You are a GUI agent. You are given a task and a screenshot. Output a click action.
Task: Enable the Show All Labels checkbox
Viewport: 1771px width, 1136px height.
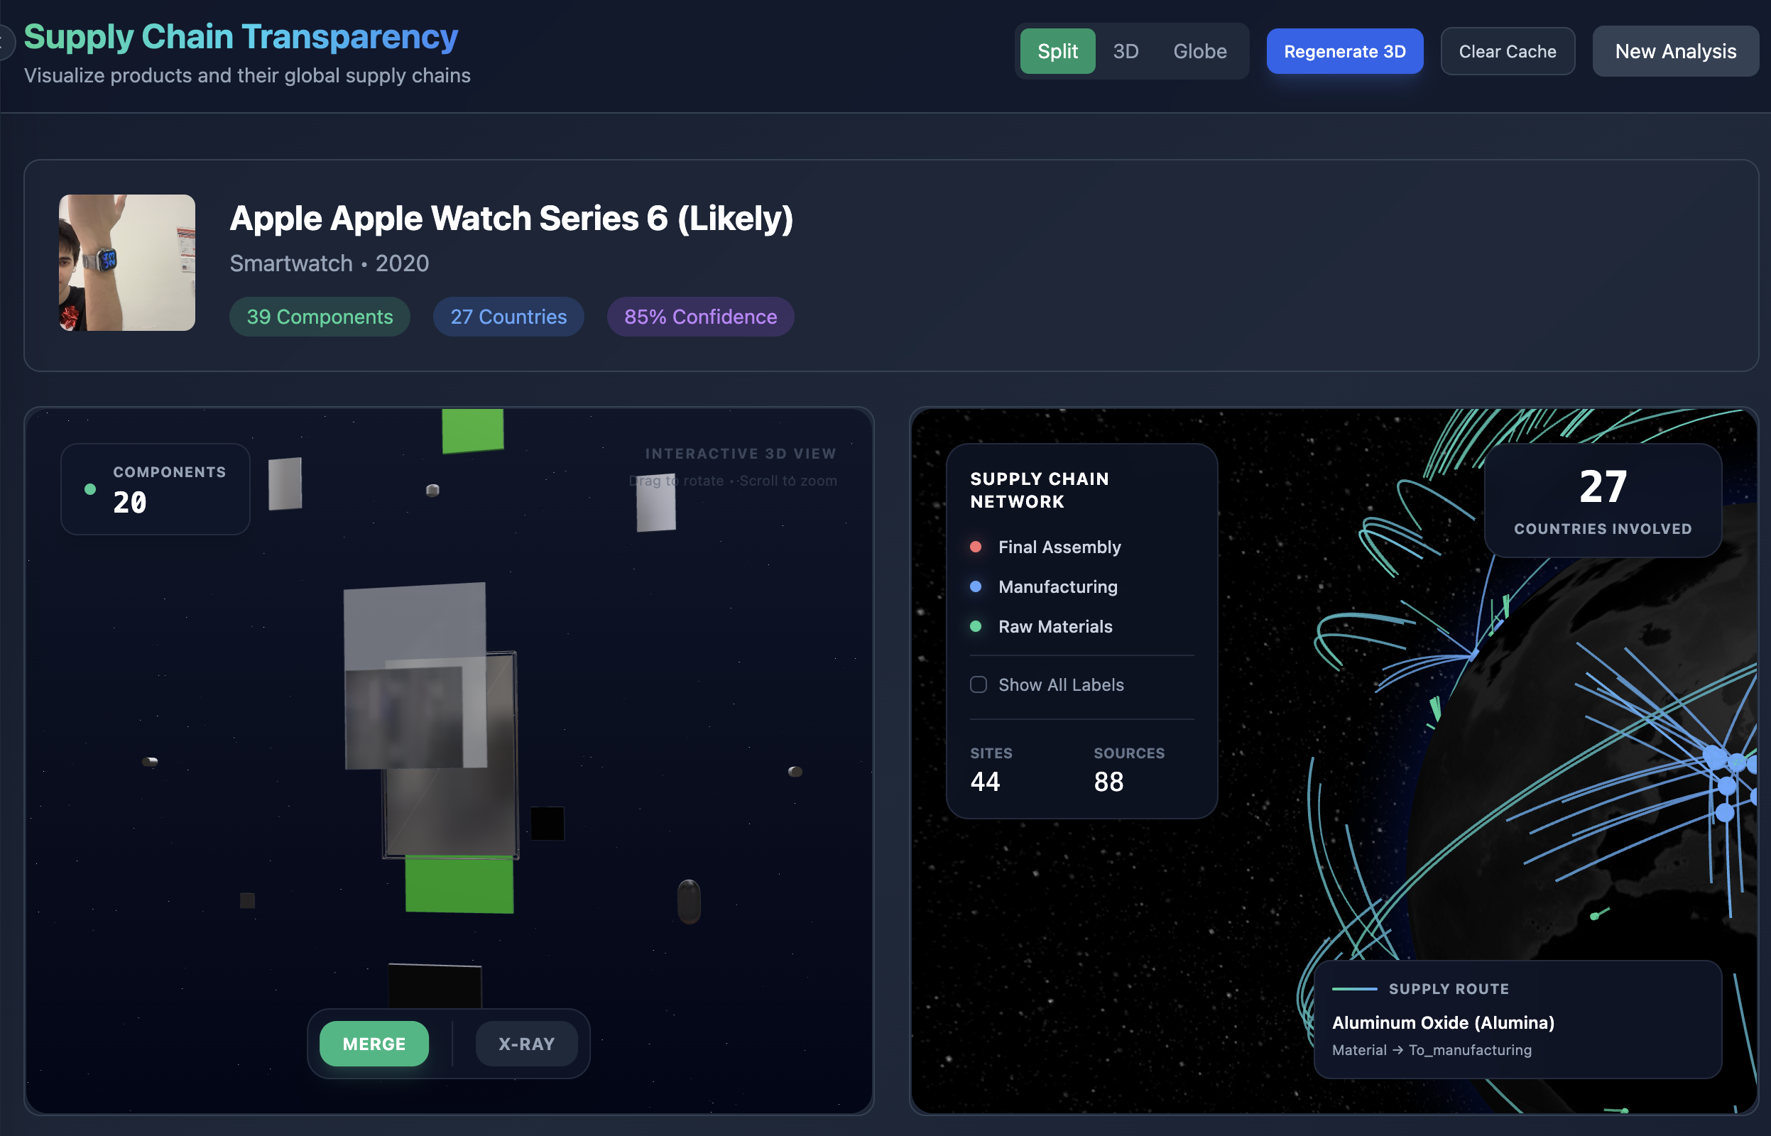coord(978,684)
